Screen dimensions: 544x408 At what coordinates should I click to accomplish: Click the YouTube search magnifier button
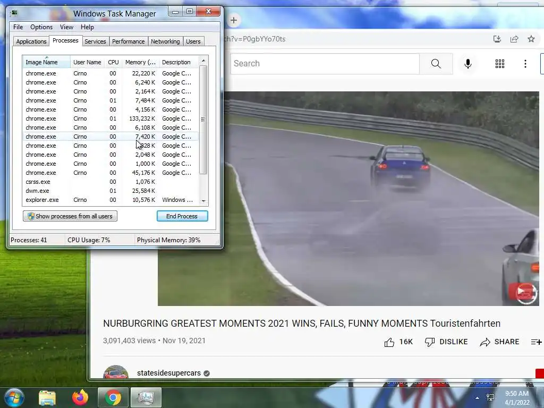coord(436,64)
